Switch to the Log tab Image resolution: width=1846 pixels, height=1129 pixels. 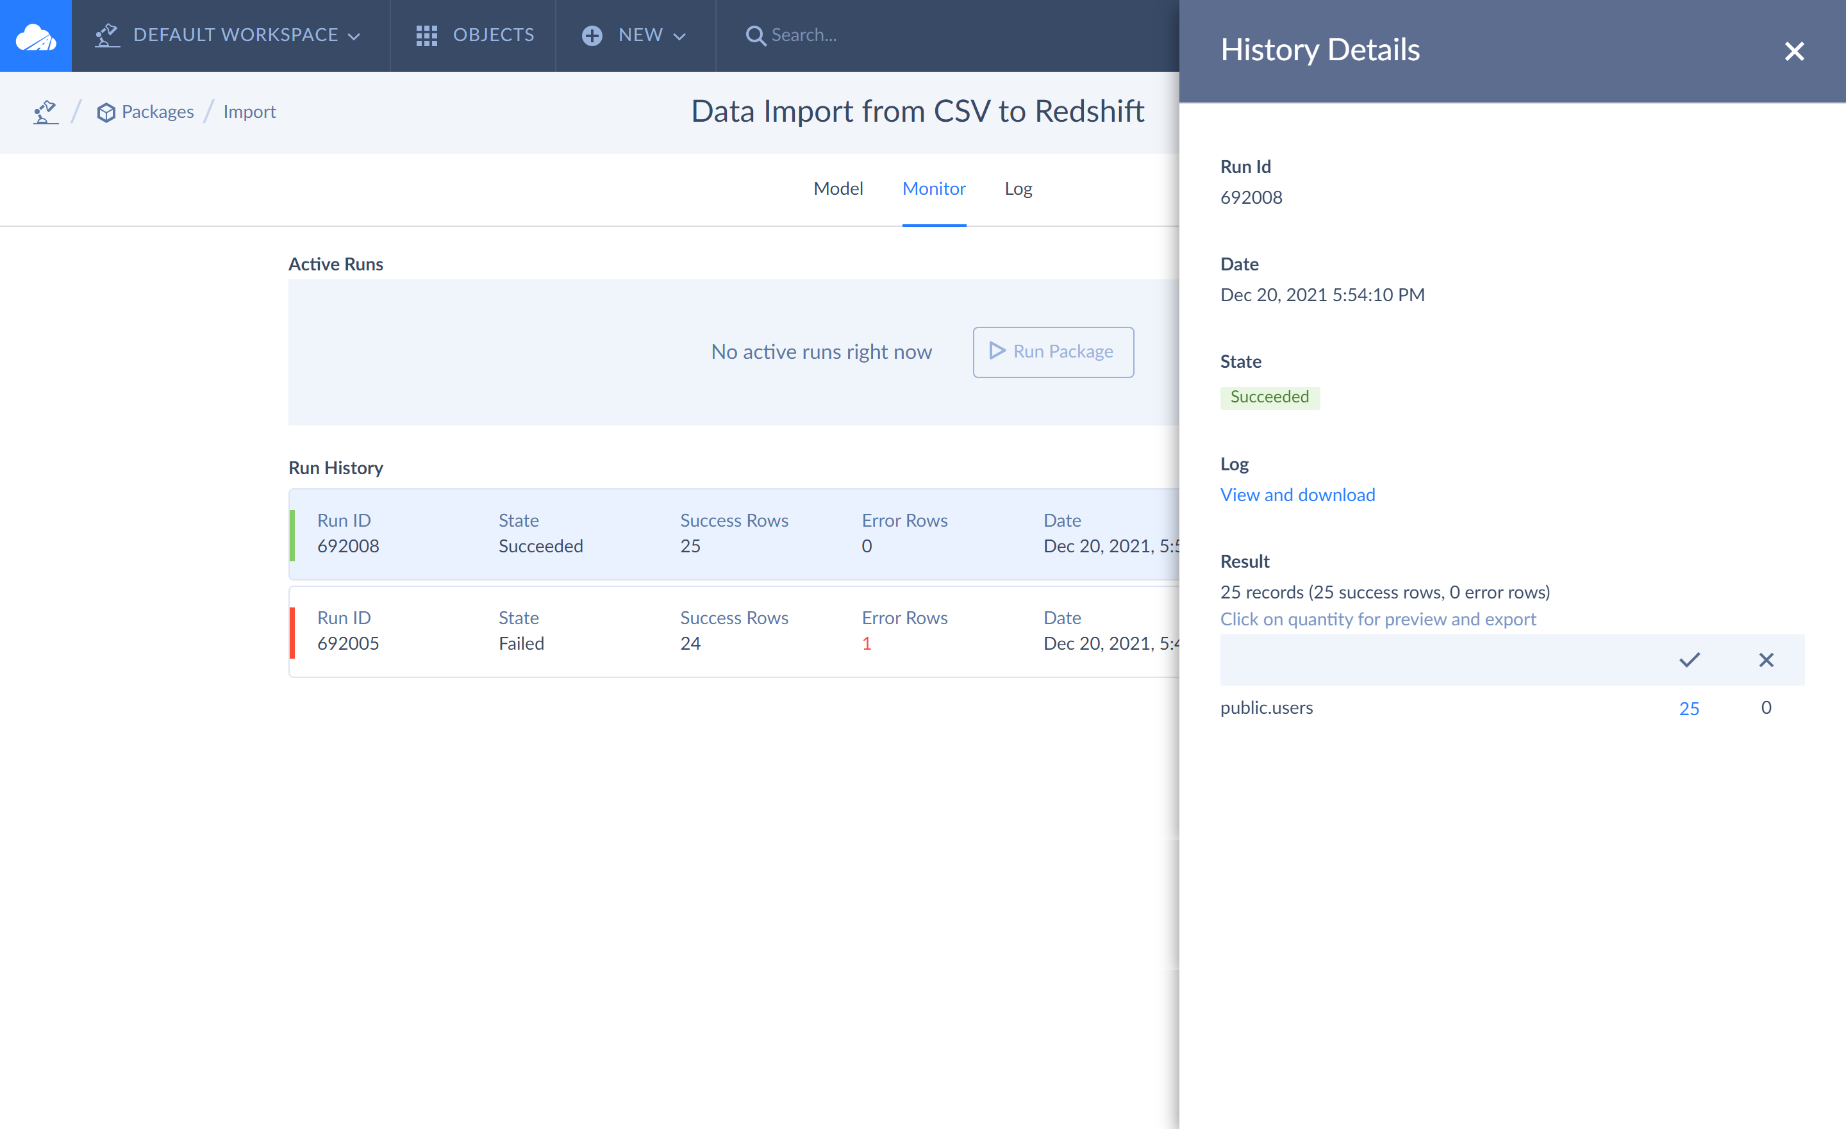pos(1017,189)
